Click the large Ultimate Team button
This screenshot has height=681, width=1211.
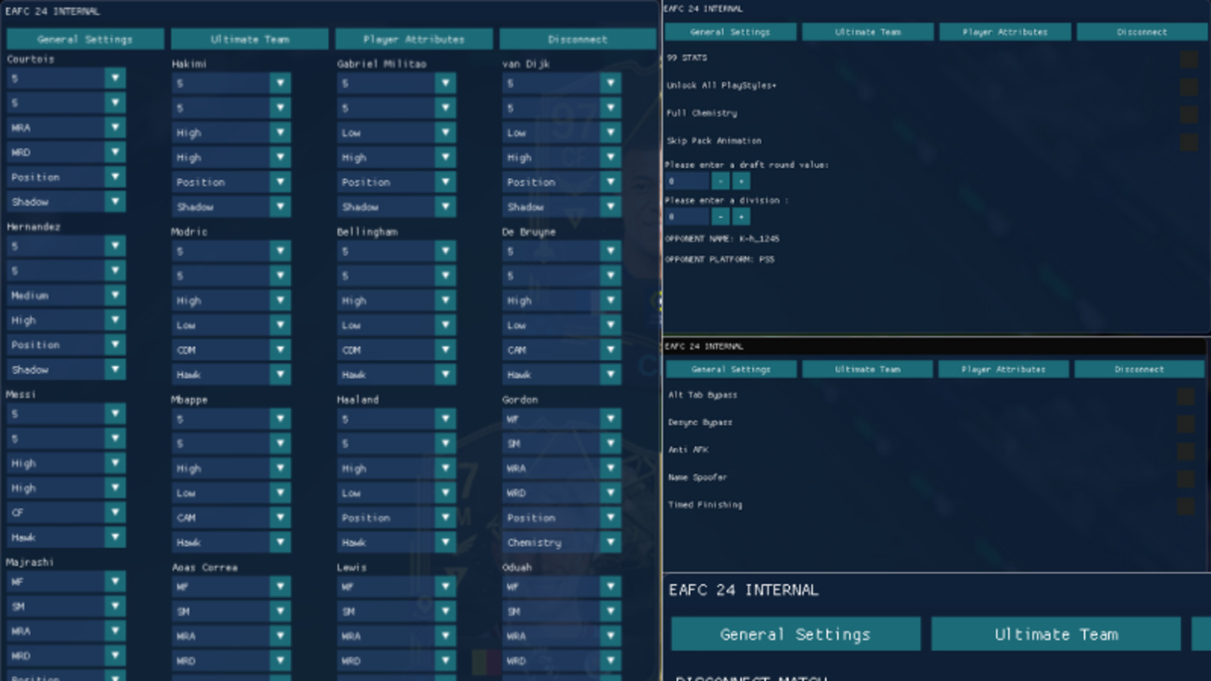click(1056, 634)
